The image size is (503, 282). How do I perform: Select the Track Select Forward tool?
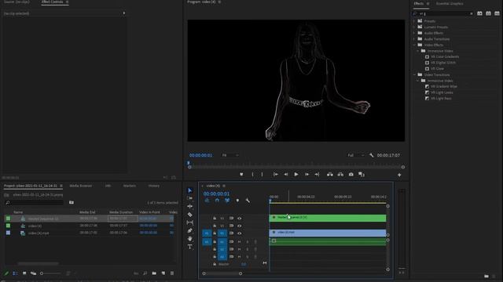[x=190, y=198]
